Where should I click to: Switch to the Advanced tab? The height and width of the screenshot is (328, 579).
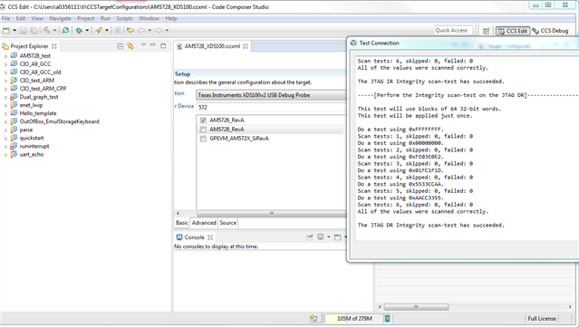click(x=204, y=223)
